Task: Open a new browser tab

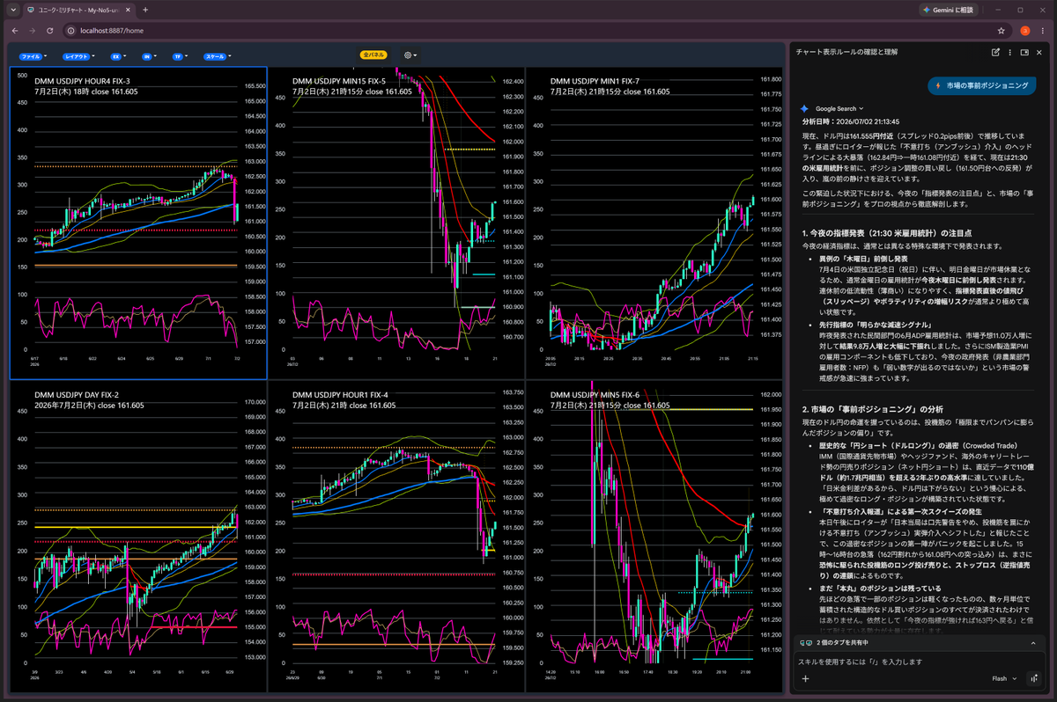Action: coord(145,10)
